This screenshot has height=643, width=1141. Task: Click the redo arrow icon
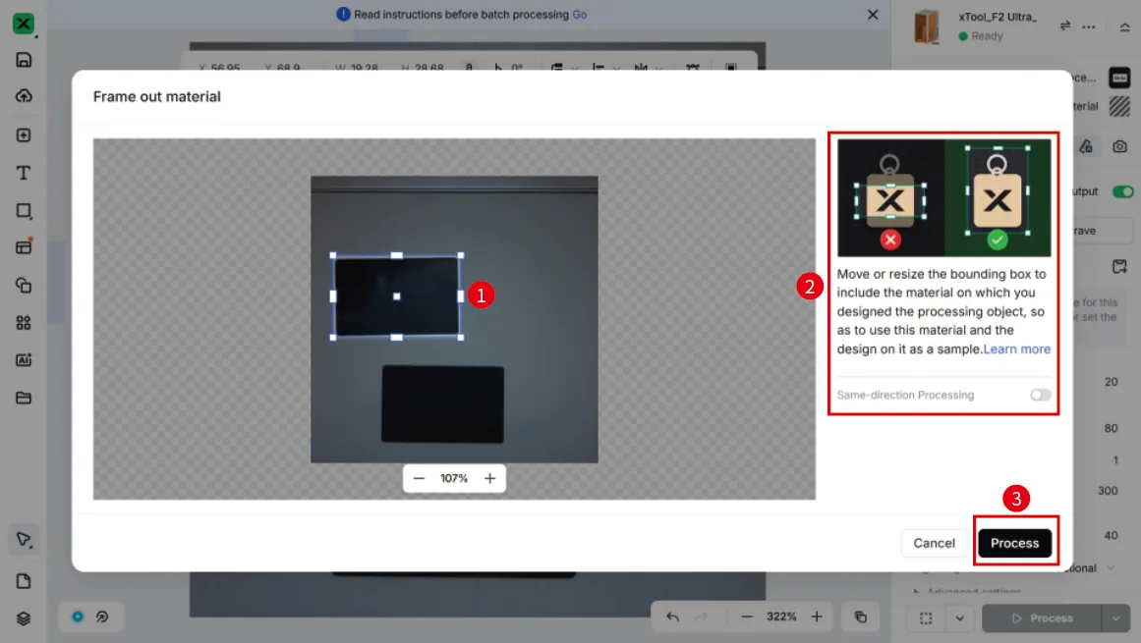701,616
